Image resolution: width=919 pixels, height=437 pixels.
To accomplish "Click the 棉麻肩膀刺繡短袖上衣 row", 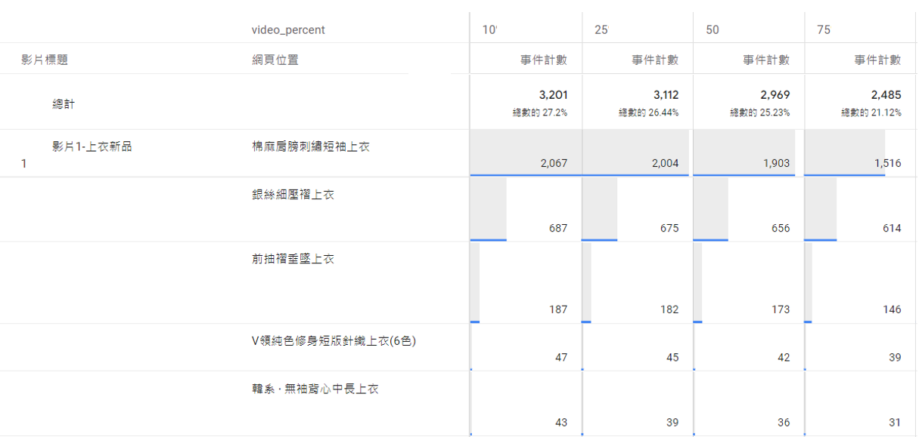I will tap(311, 146).
